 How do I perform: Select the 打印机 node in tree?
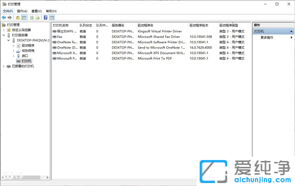click(27, 61)
